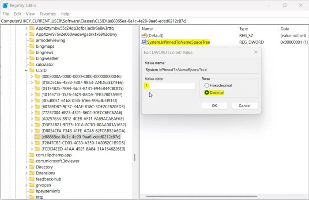Close the Edit DWORD dialog with X
Screen dimensions: 309x200
pos(256,52)
